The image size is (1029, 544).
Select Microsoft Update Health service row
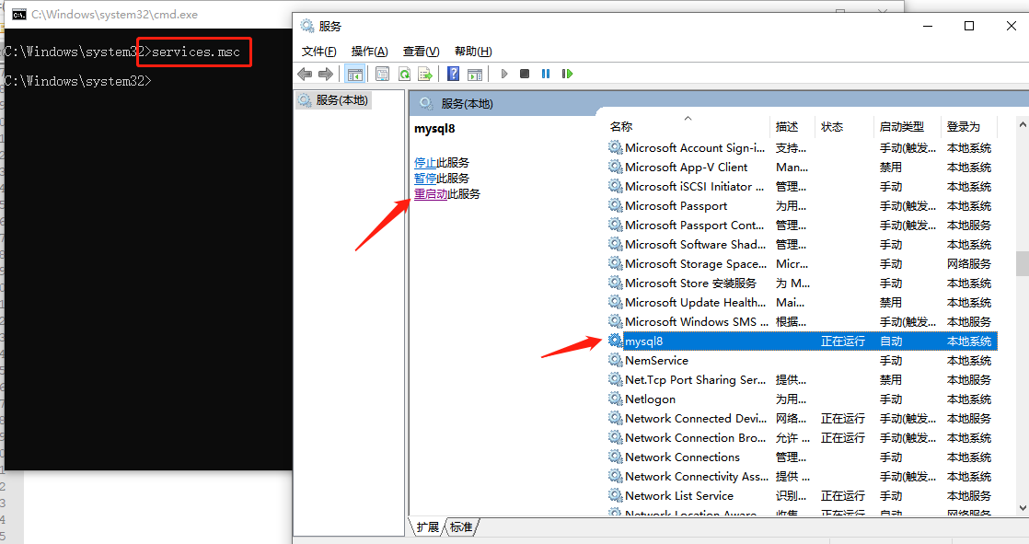click(802, 302)
